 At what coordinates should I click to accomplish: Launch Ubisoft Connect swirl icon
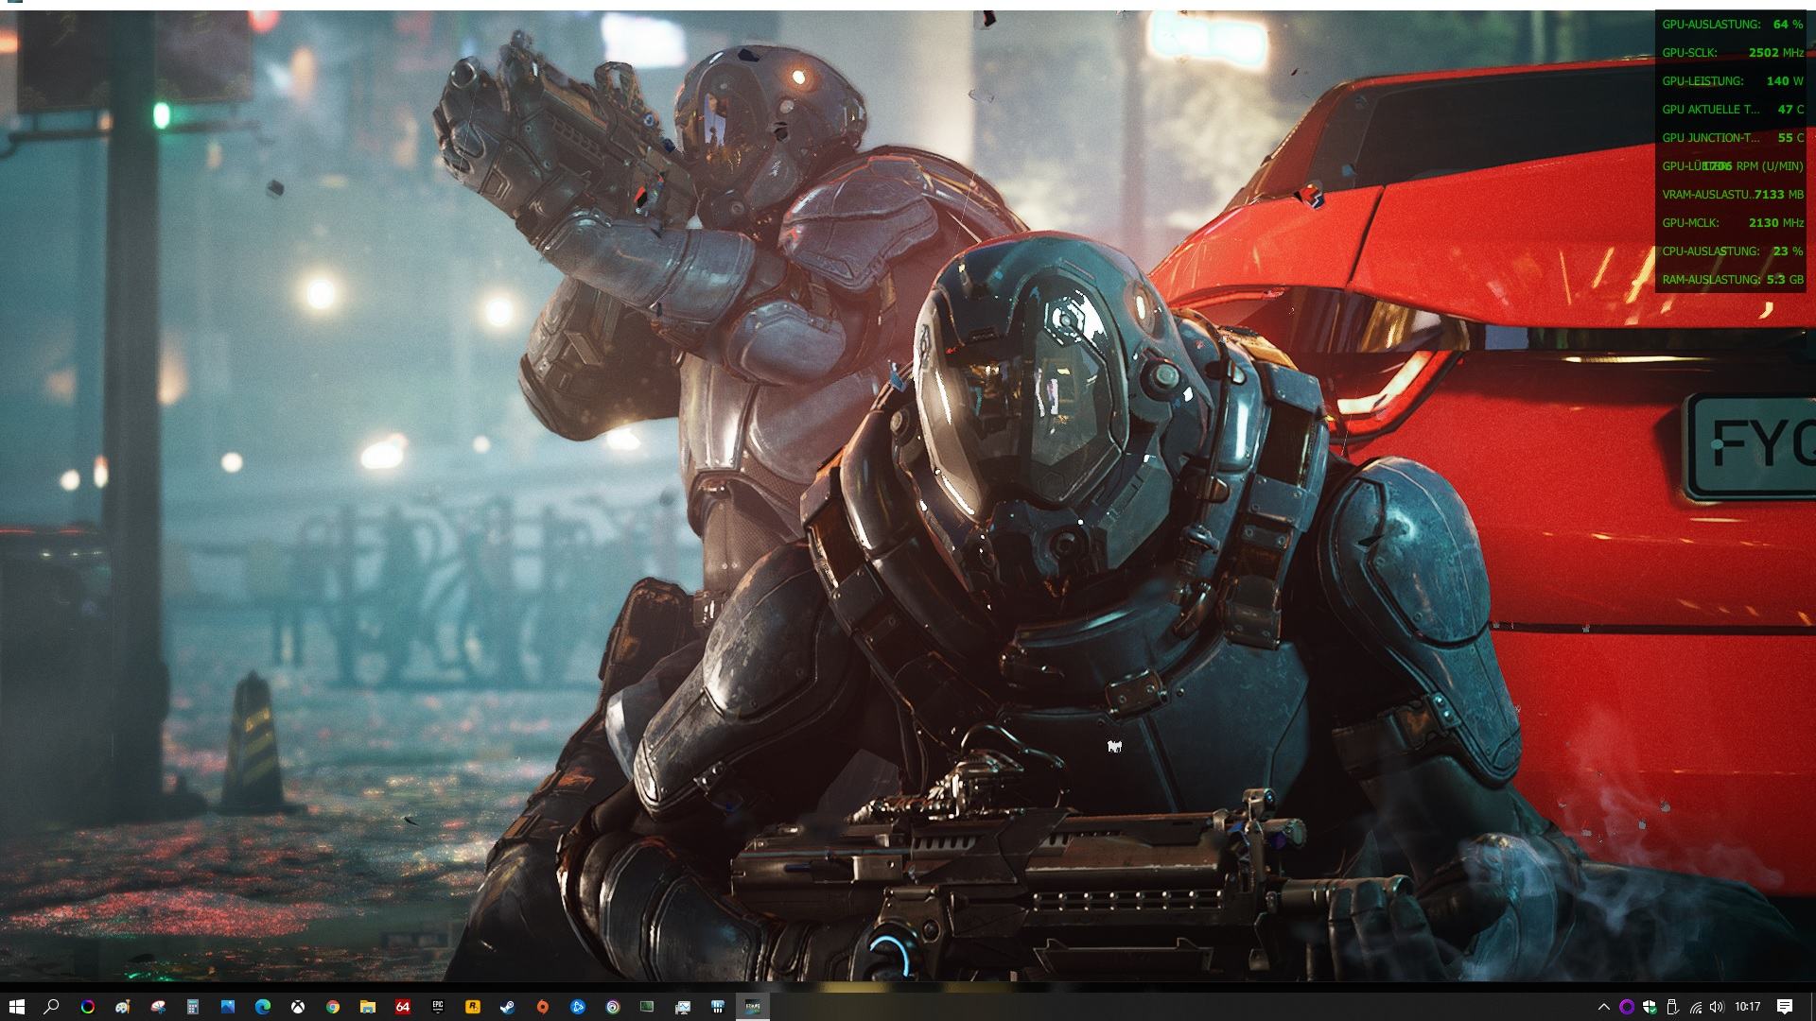[x=613, y=1007]
